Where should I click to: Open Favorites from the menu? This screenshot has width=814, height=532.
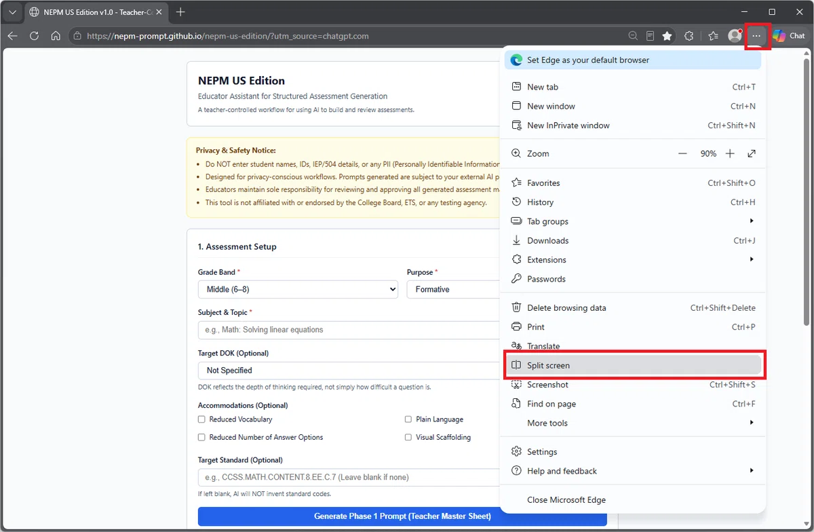tap(632, 183)
